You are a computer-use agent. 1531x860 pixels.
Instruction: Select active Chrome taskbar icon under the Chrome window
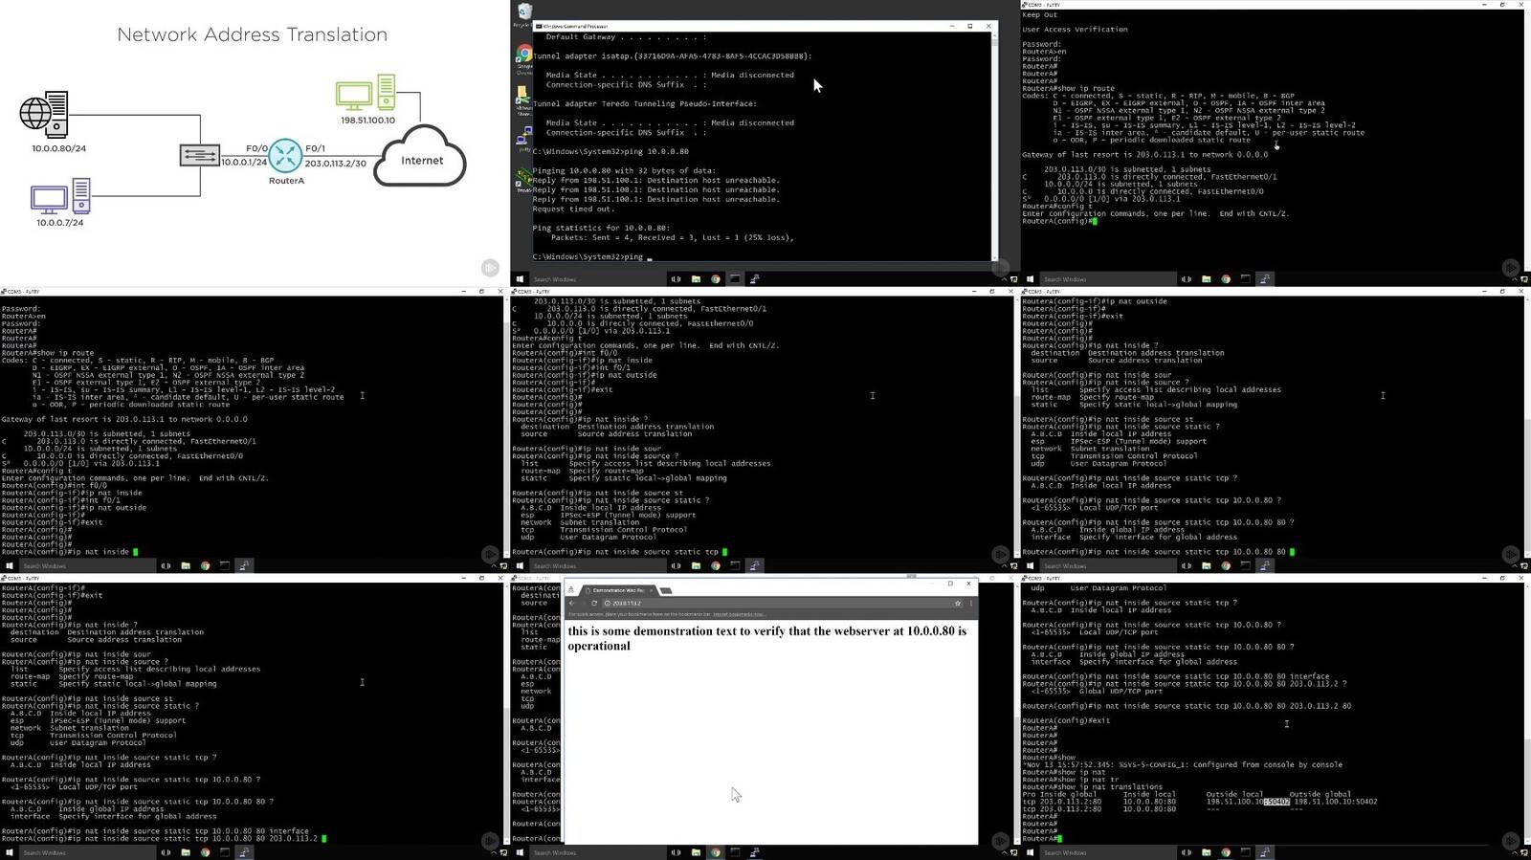[x=715, y=852]
